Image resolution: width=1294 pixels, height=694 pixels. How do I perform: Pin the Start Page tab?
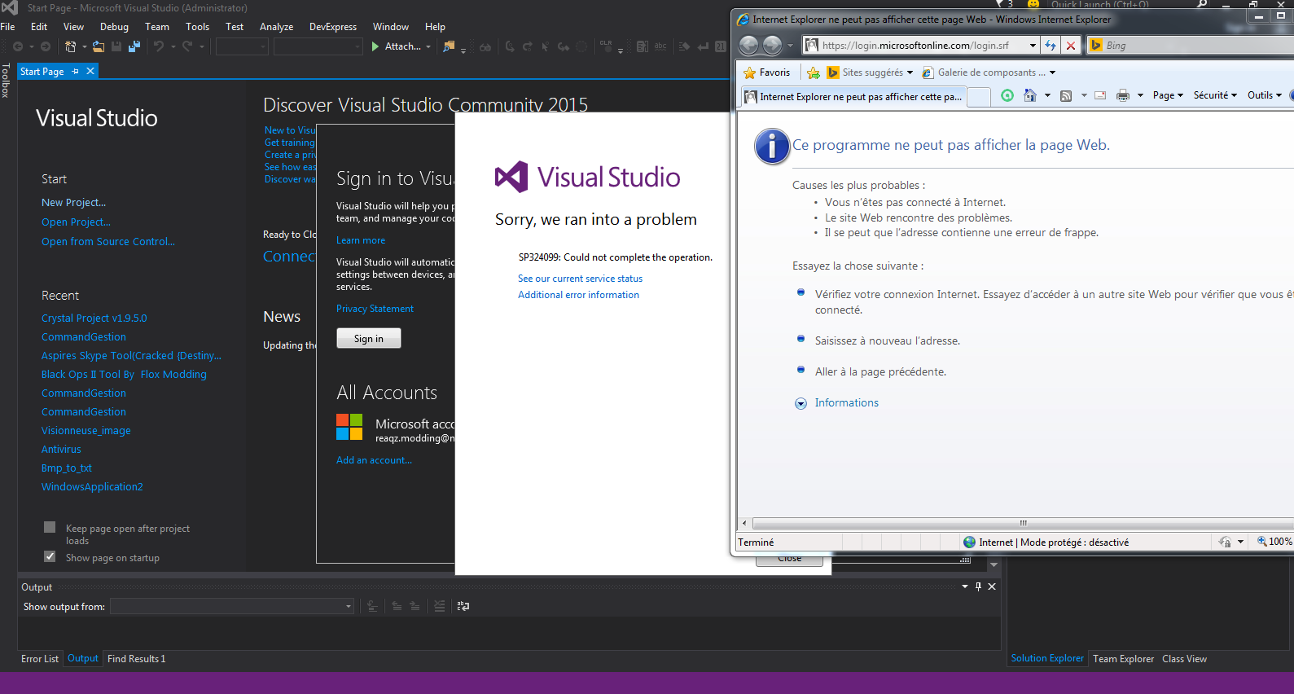click(76, 72)
